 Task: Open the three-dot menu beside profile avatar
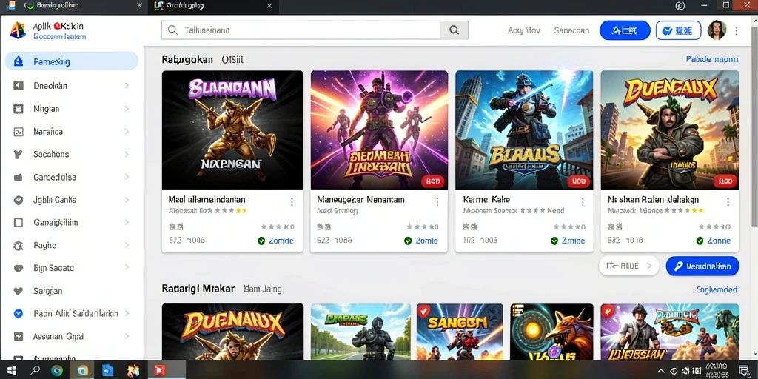[737, 31]
